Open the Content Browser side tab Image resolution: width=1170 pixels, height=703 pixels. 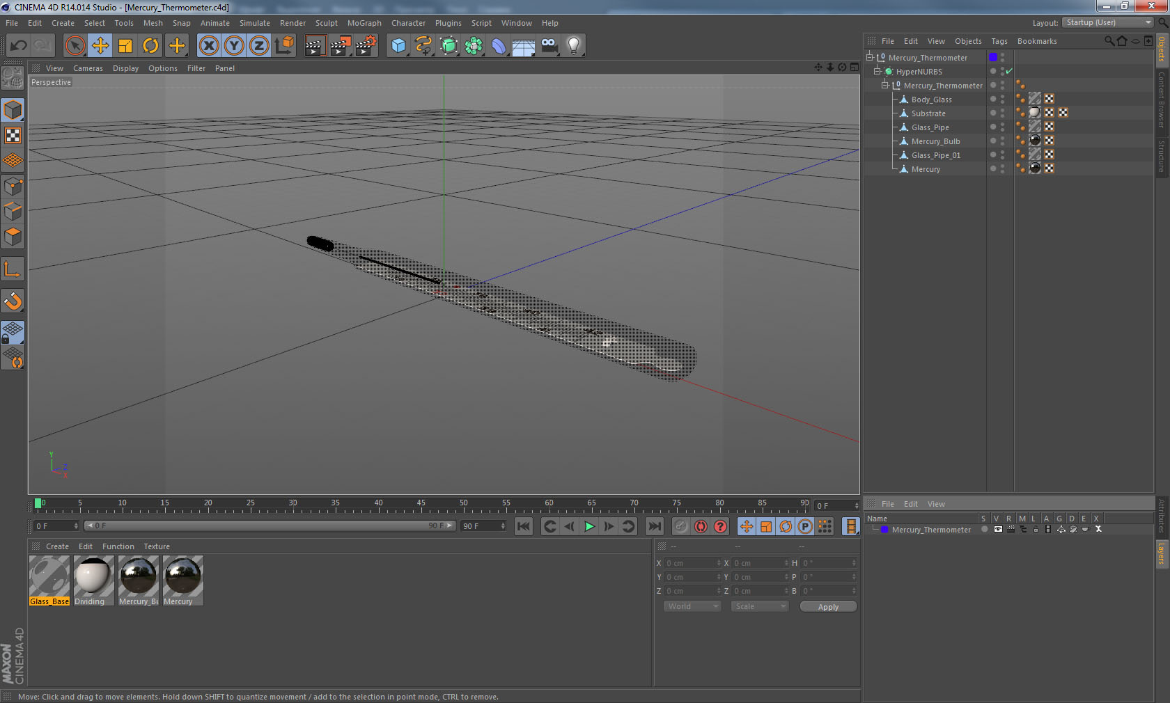[x=1162, y=100]
